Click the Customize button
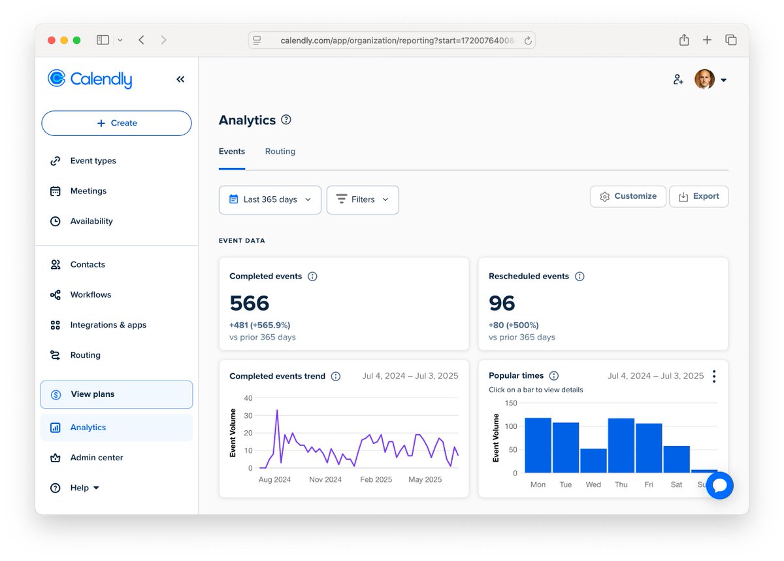The image size is (784, 561). [628, 196]
